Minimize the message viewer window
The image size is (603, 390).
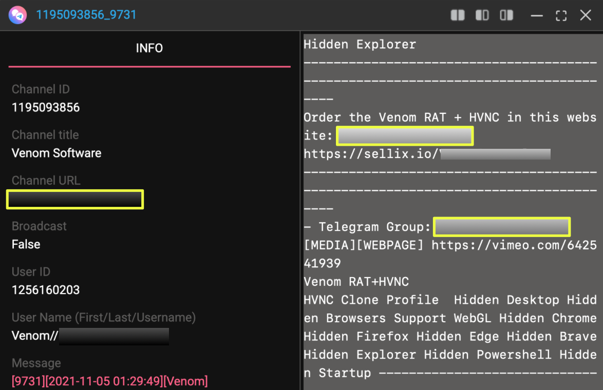537,15
